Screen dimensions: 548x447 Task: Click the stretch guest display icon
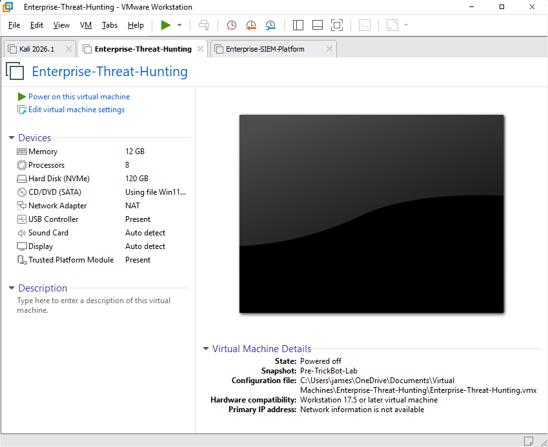[x=392, y=25]
